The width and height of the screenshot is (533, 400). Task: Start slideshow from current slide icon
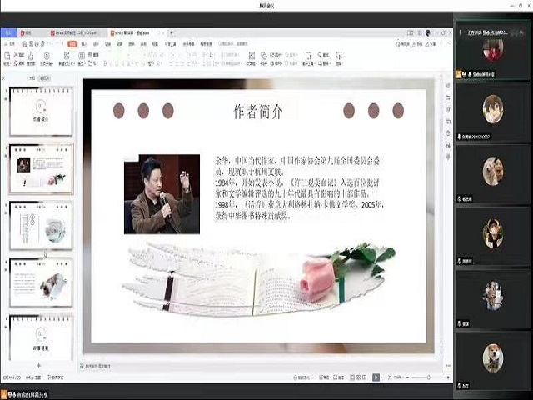[47, 56]
